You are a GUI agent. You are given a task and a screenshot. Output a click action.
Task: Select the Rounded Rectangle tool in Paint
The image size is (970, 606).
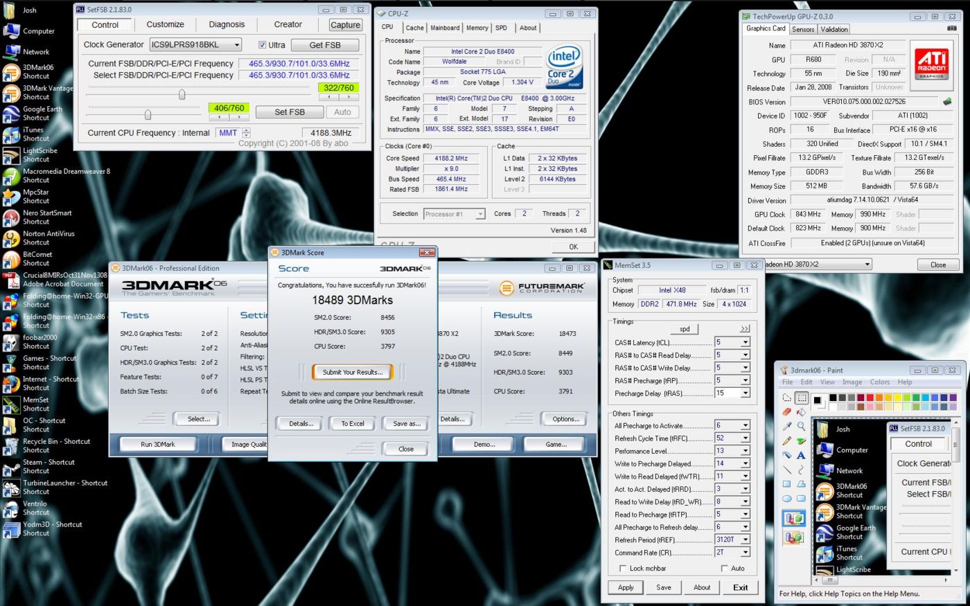(x=801, y=498)
